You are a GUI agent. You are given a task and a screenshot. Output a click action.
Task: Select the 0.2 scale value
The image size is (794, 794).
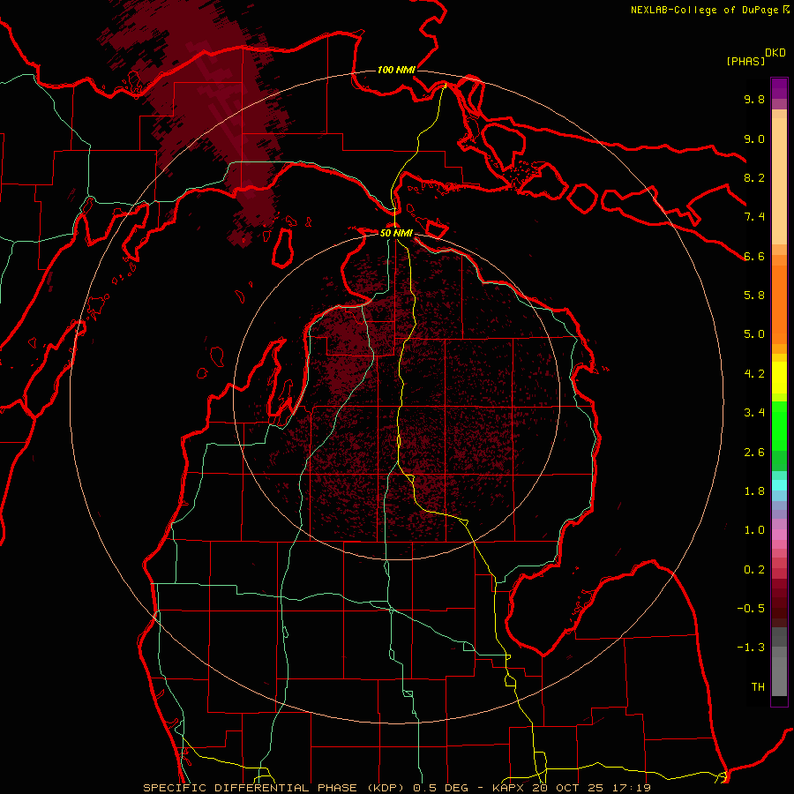pos(754,570)
